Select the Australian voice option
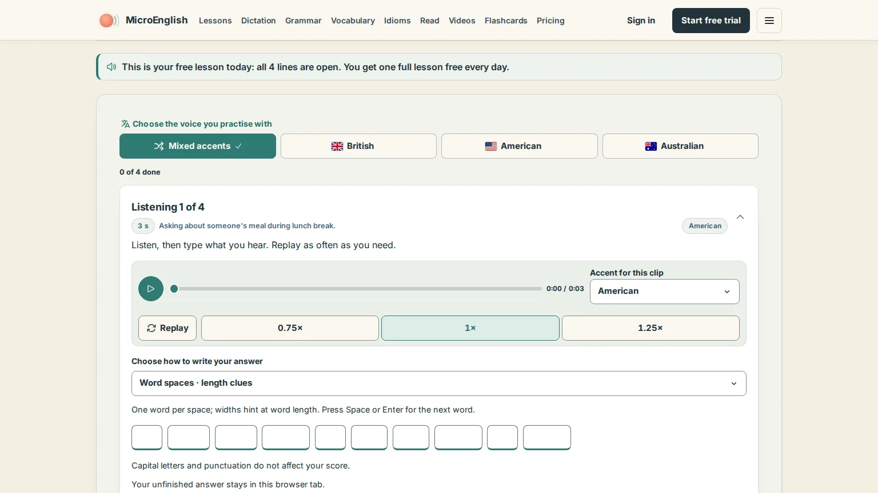Screen dimensions: 878x493 tap(680, 146)
